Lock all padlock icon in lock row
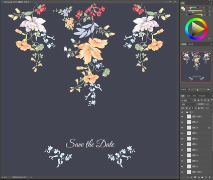Viewport: 213px width, 180px height. pos(198,108)
